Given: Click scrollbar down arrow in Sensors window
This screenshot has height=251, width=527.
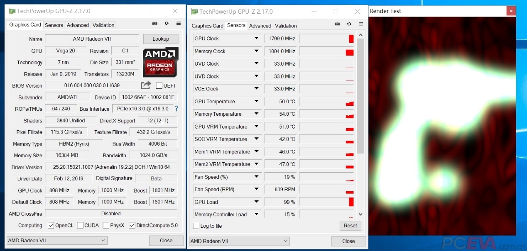Looking at the screenshot, I should pyautogui.click(x=360, y=214).
